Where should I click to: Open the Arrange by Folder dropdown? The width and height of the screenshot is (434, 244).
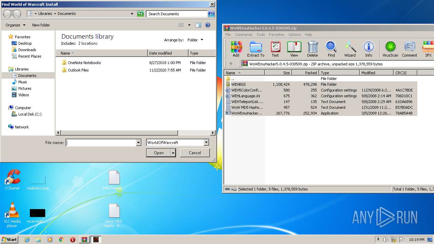pos(195,40)
